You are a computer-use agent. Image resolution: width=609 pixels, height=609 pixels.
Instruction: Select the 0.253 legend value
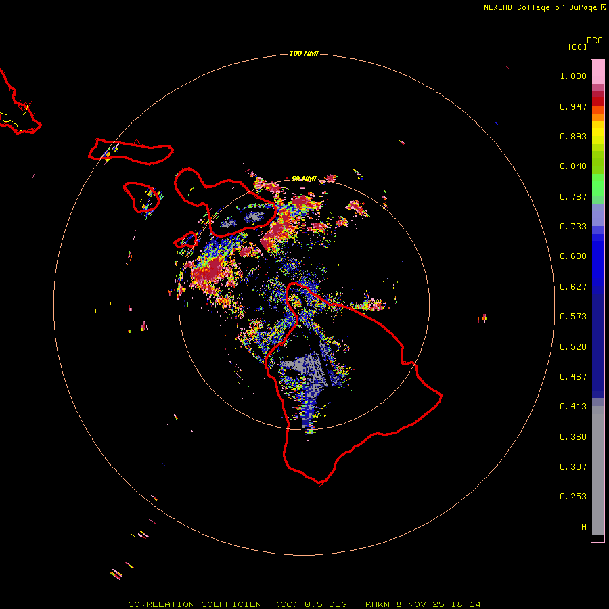coord(573,497)
